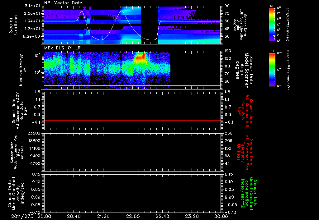Click the "Sector Unitless" axis title
The image size is (319, 220).
click(13, 25)
